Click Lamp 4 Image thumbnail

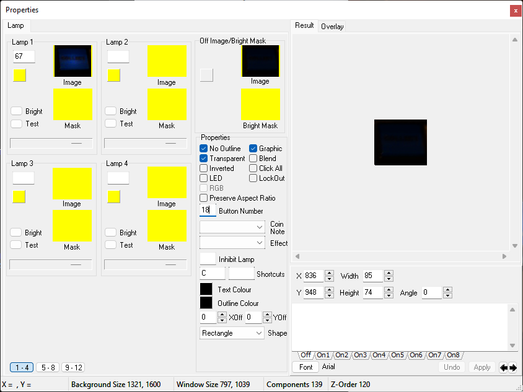(x=167, y=182)
